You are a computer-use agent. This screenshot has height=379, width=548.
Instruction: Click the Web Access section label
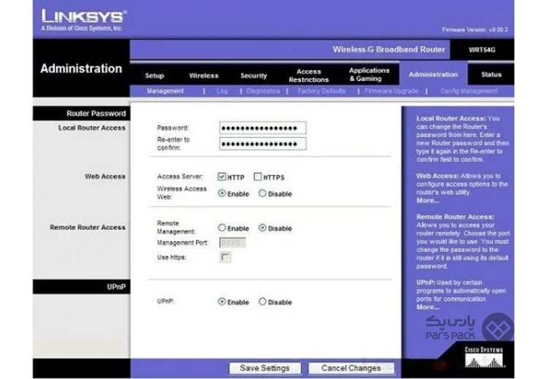pos(104,177)
